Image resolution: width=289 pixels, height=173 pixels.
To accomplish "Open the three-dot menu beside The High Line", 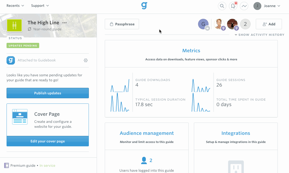I will click(65, 23).
